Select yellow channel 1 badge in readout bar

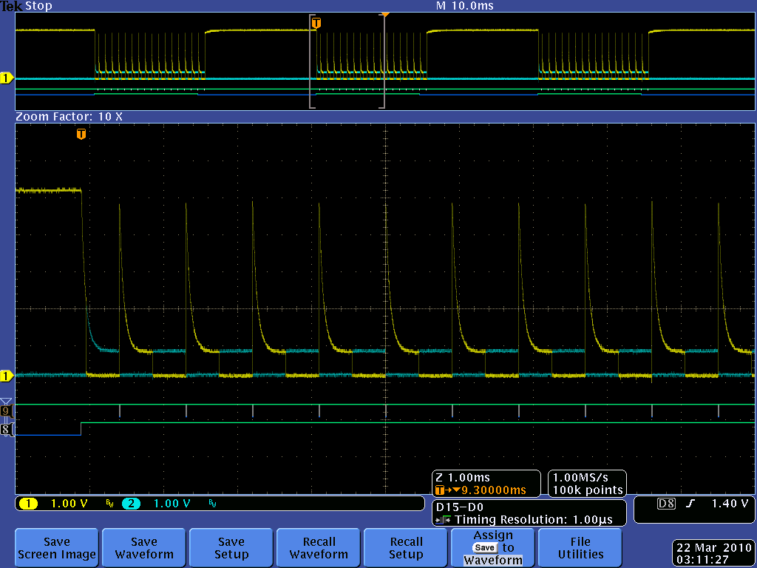(28, 504)
